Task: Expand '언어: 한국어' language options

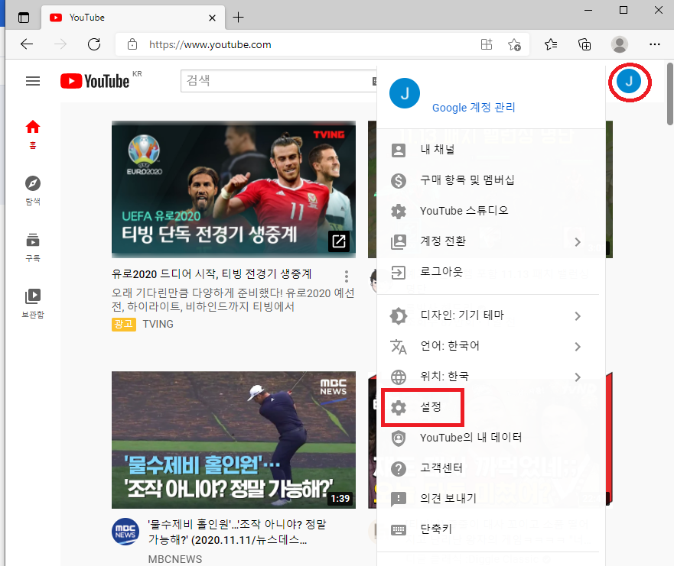Action: pyautogui.click(x=491, y=346)
